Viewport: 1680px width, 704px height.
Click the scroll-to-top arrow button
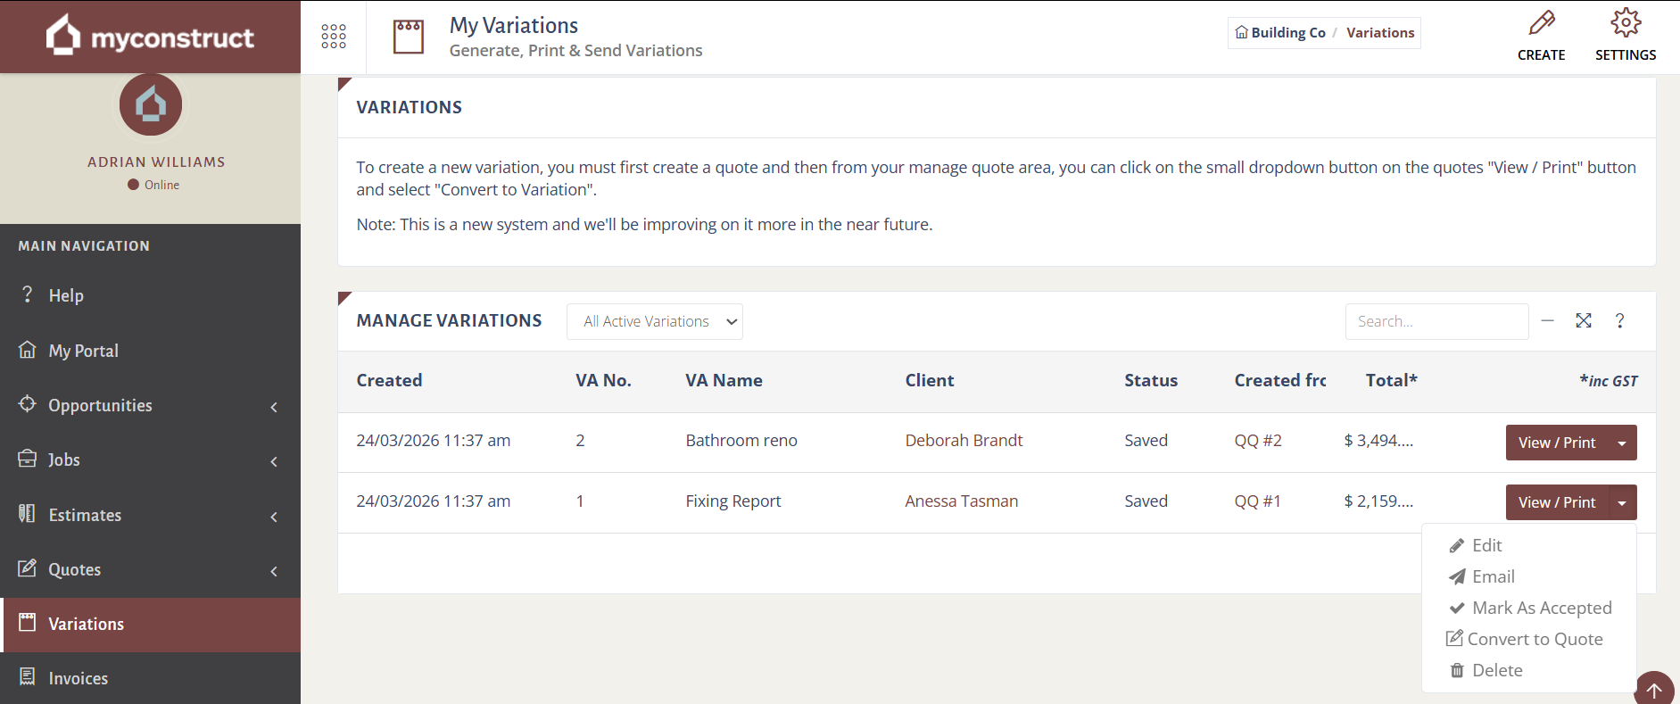1654,690
